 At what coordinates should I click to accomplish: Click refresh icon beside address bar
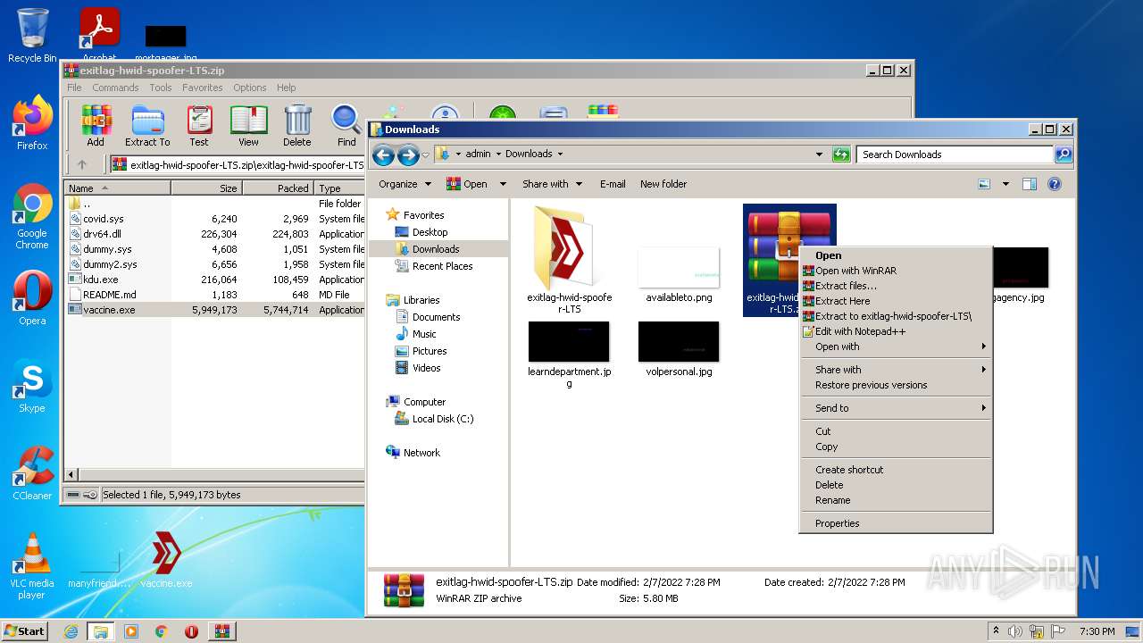coord(840,154)
